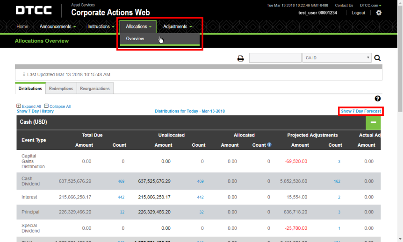
Task: Click Cash Dividend total 637,525,676.29 in Total Due
Action: (75, 181)
